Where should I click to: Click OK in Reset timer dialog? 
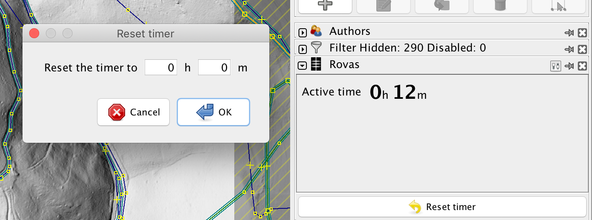click(213, 112)
